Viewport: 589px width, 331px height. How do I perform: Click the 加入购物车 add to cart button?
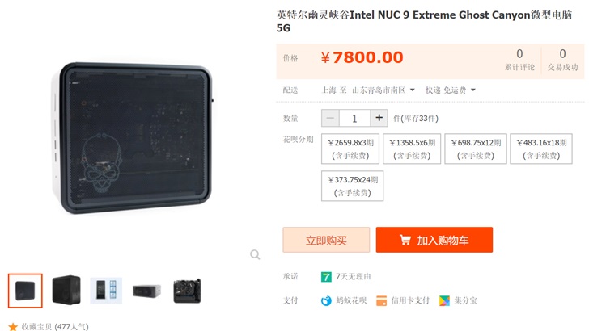click(434, 240)
